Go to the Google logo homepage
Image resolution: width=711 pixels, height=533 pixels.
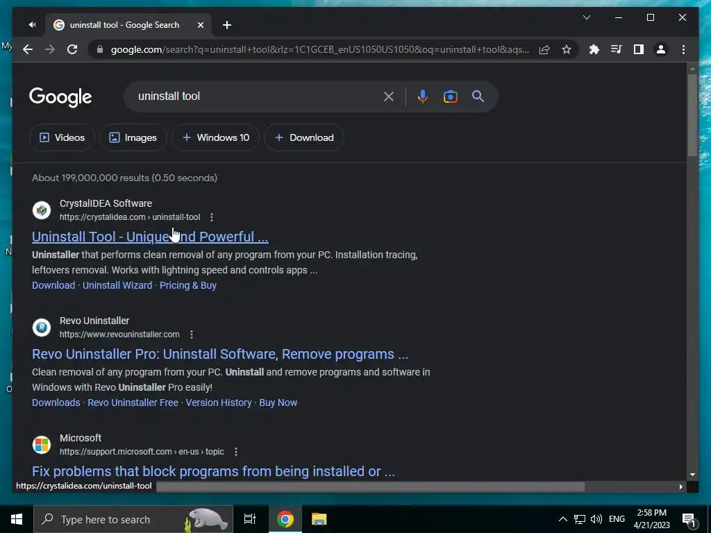[60, 97]
